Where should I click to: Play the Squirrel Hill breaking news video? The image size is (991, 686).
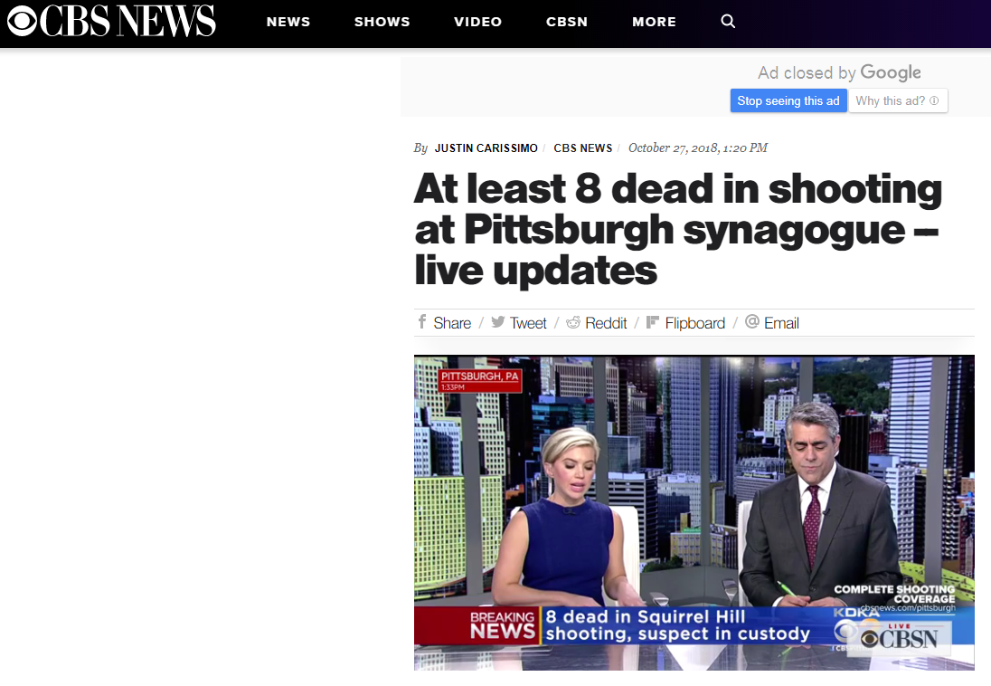pos(694,512)
